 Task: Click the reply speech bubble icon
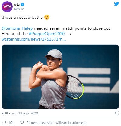pyautogui.click(x=22, y=122)
